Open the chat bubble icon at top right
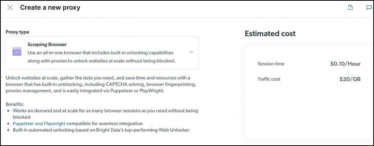 369,7
